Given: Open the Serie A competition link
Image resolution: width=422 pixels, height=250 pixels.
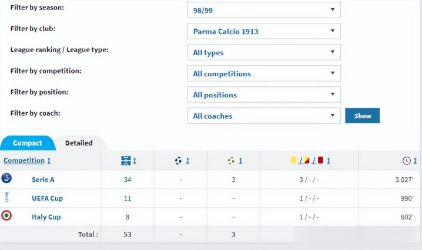Looking at the screenshot, I should (x=43, y=180).
